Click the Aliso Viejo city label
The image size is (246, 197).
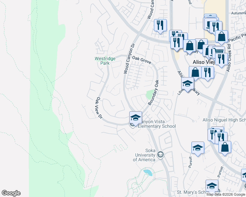click(x=204, y=62)
